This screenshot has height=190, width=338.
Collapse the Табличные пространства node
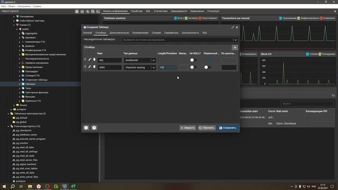click(8, 113)
